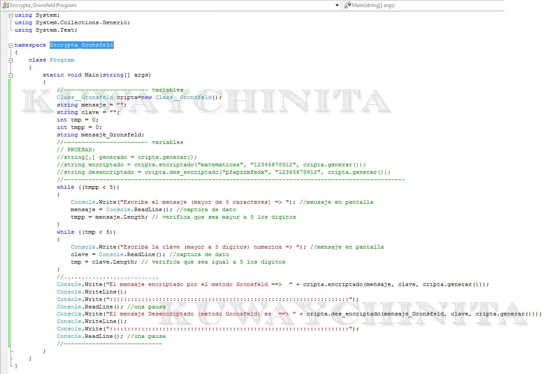The image size is (545, 374).
Task: Click the 'El mensaje Desencriptado' Console.Write line
Action: click(x=300, y=314)
